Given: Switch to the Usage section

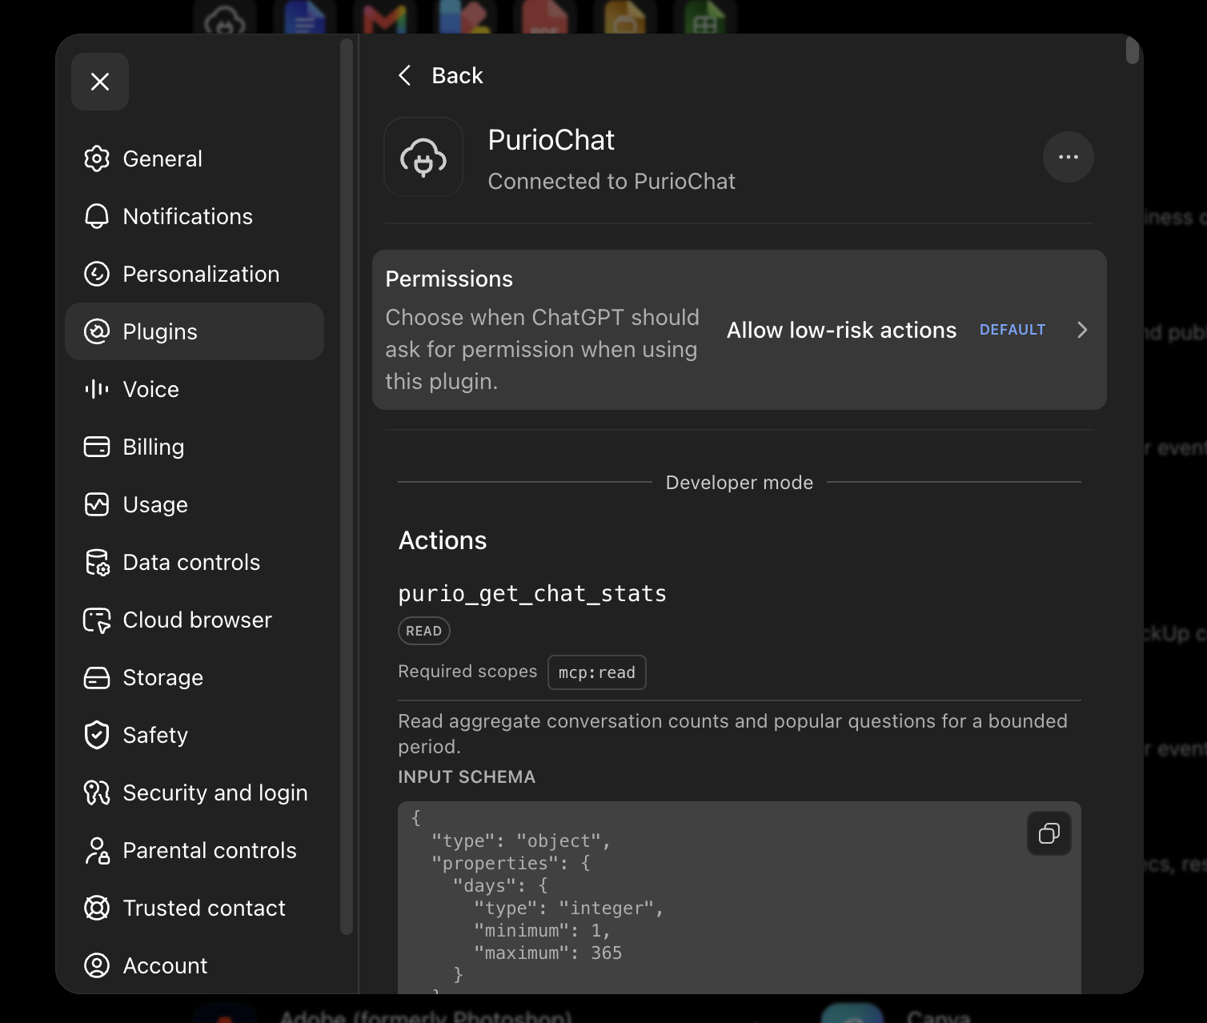Looking at the screenshot, I should tap(194, 504).
